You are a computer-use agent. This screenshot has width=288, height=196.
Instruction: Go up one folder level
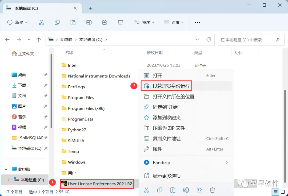[x=39, y=40]
